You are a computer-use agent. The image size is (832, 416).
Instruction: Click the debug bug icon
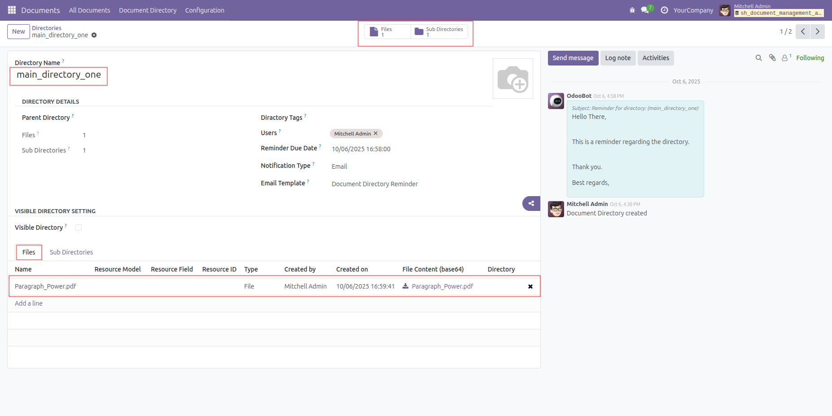[x=632, y=10]
